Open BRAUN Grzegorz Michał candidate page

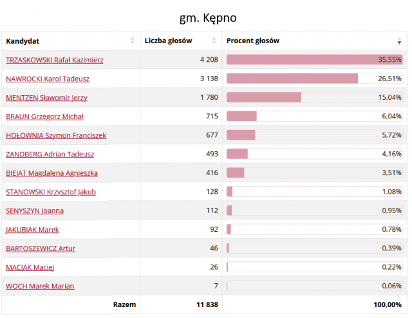tap(44, 117)
